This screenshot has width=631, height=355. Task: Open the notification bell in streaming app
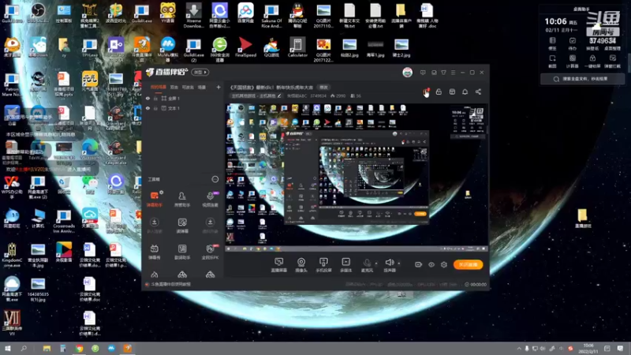pyautogui.click(x=465, y=92)
